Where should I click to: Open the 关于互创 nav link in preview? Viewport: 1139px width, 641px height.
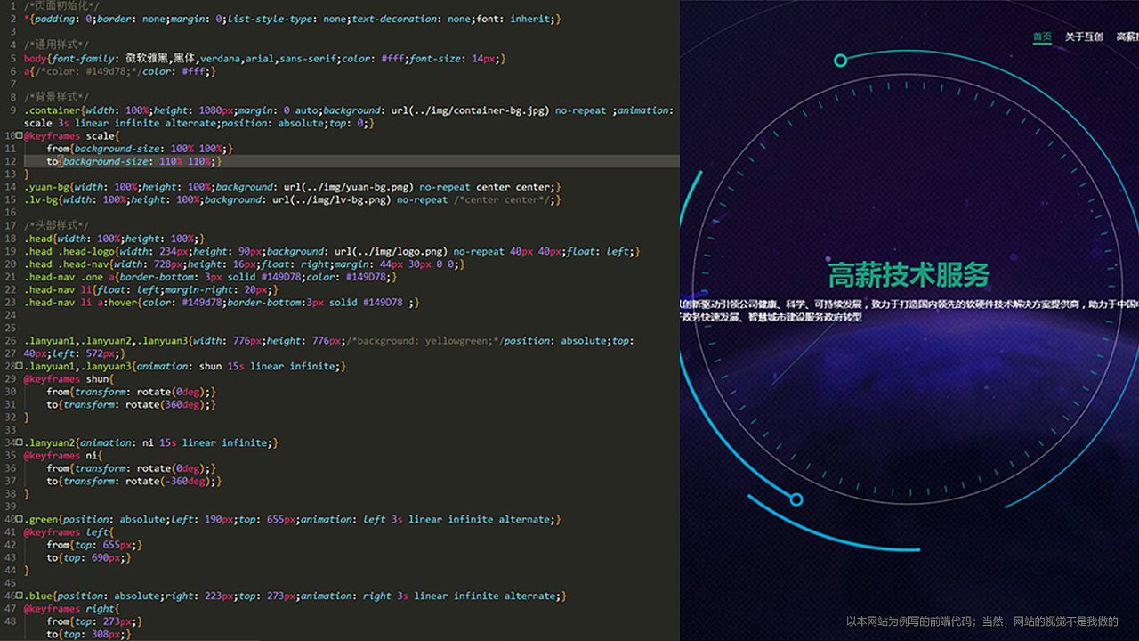1084,37
